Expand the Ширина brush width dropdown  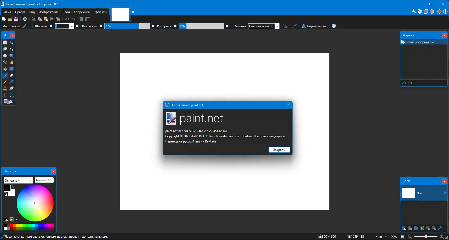[x=72, y=26]
